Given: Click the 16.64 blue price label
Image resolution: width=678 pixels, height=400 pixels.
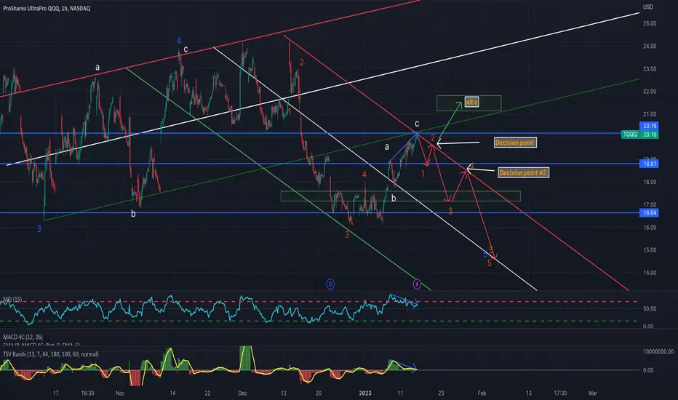Looking at the screenshot, I should (649, 213).
